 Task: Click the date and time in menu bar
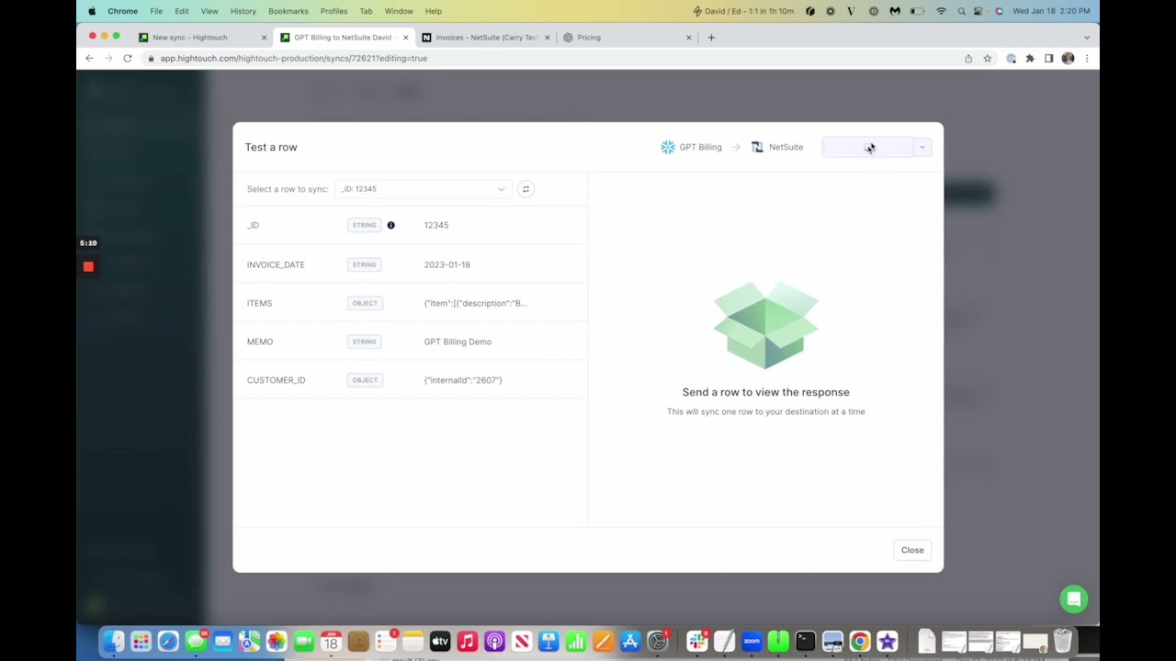coord(1051,11)
